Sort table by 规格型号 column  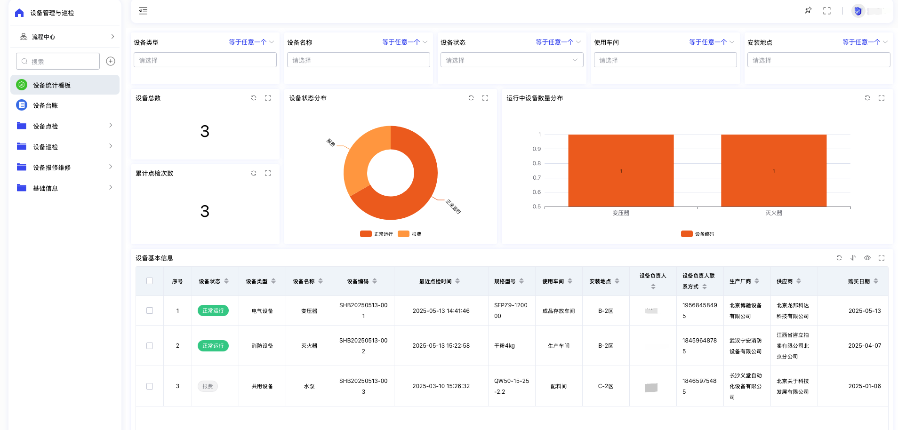click(521, 281)
